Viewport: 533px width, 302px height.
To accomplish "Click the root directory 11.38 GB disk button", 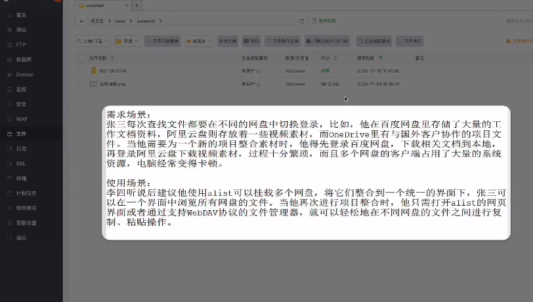I will [x=327, y=41].
